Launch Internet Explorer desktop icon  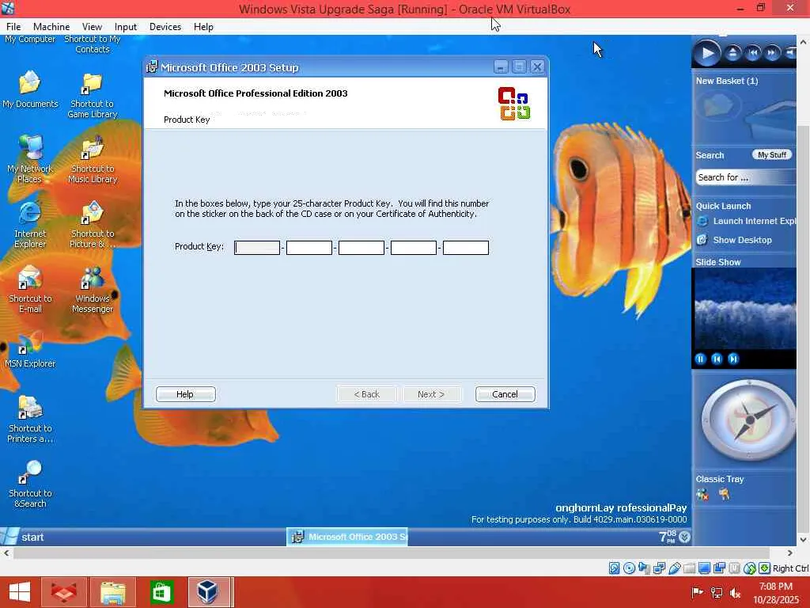(30, 225)
